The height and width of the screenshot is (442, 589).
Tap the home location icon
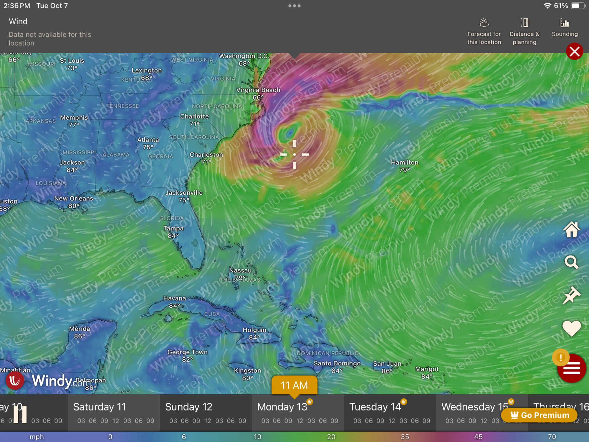click(571, 230)
